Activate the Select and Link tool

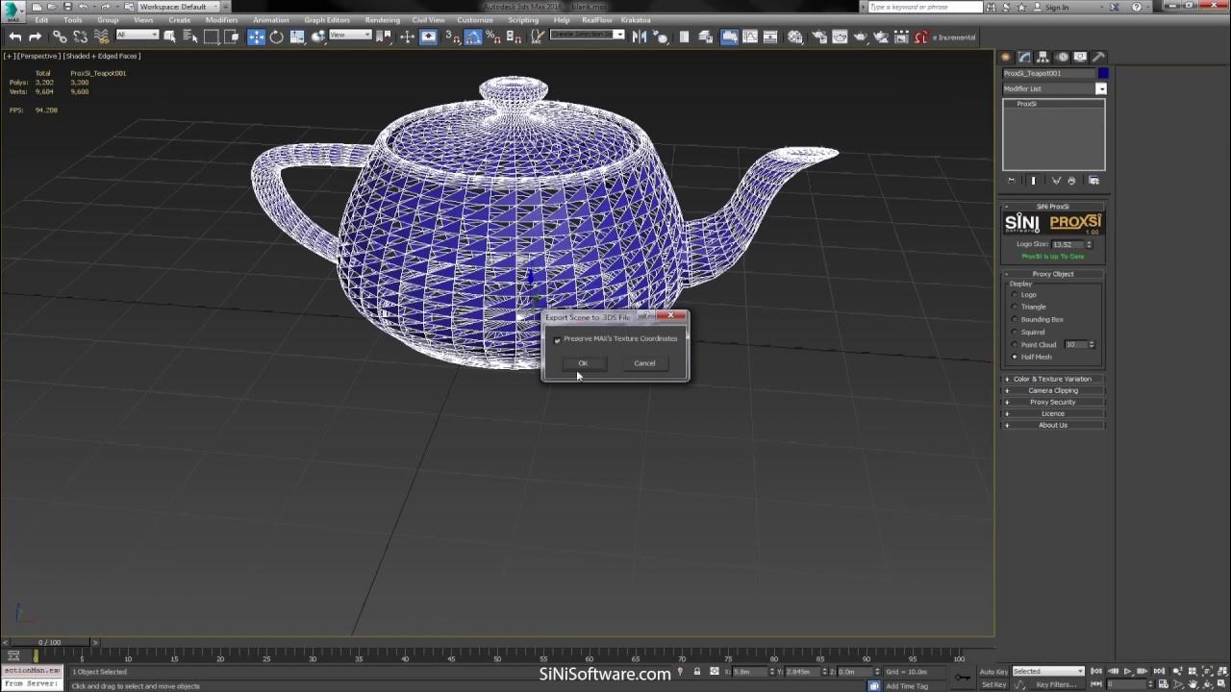point(60,37)
